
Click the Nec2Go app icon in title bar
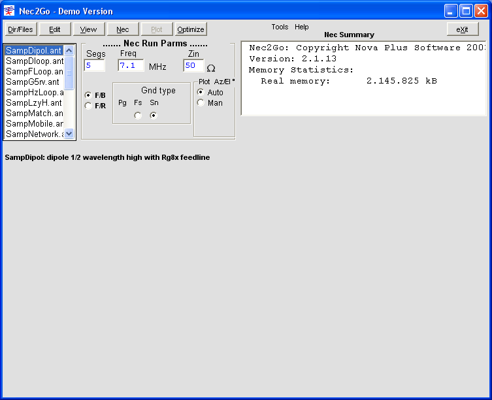pyautogui.click(x=9, y=11)
